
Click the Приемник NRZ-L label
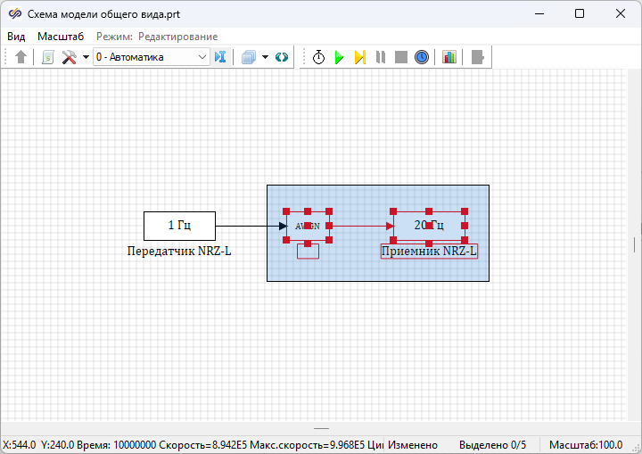[429, 252]
